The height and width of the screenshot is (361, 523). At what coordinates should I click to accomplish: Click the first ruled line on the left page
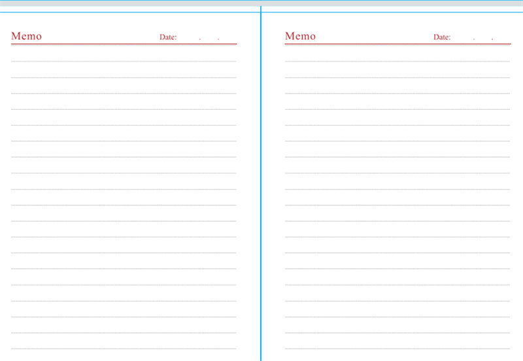point(124,61)
